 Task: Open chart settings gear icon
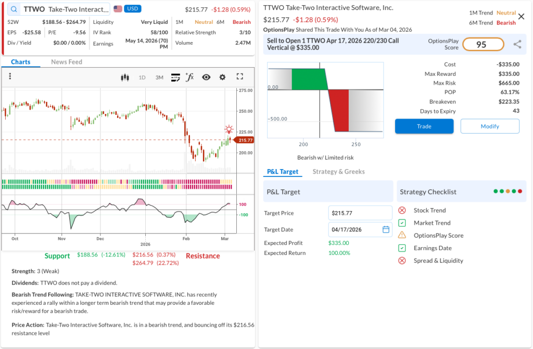tap(223, 77)
